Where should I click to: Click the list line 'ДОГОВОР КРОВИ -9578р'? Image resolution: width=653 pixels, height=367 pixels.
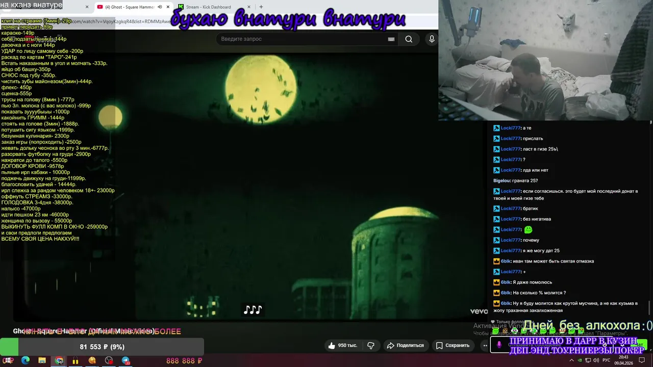pyautogui.click(x=33, y=166)
